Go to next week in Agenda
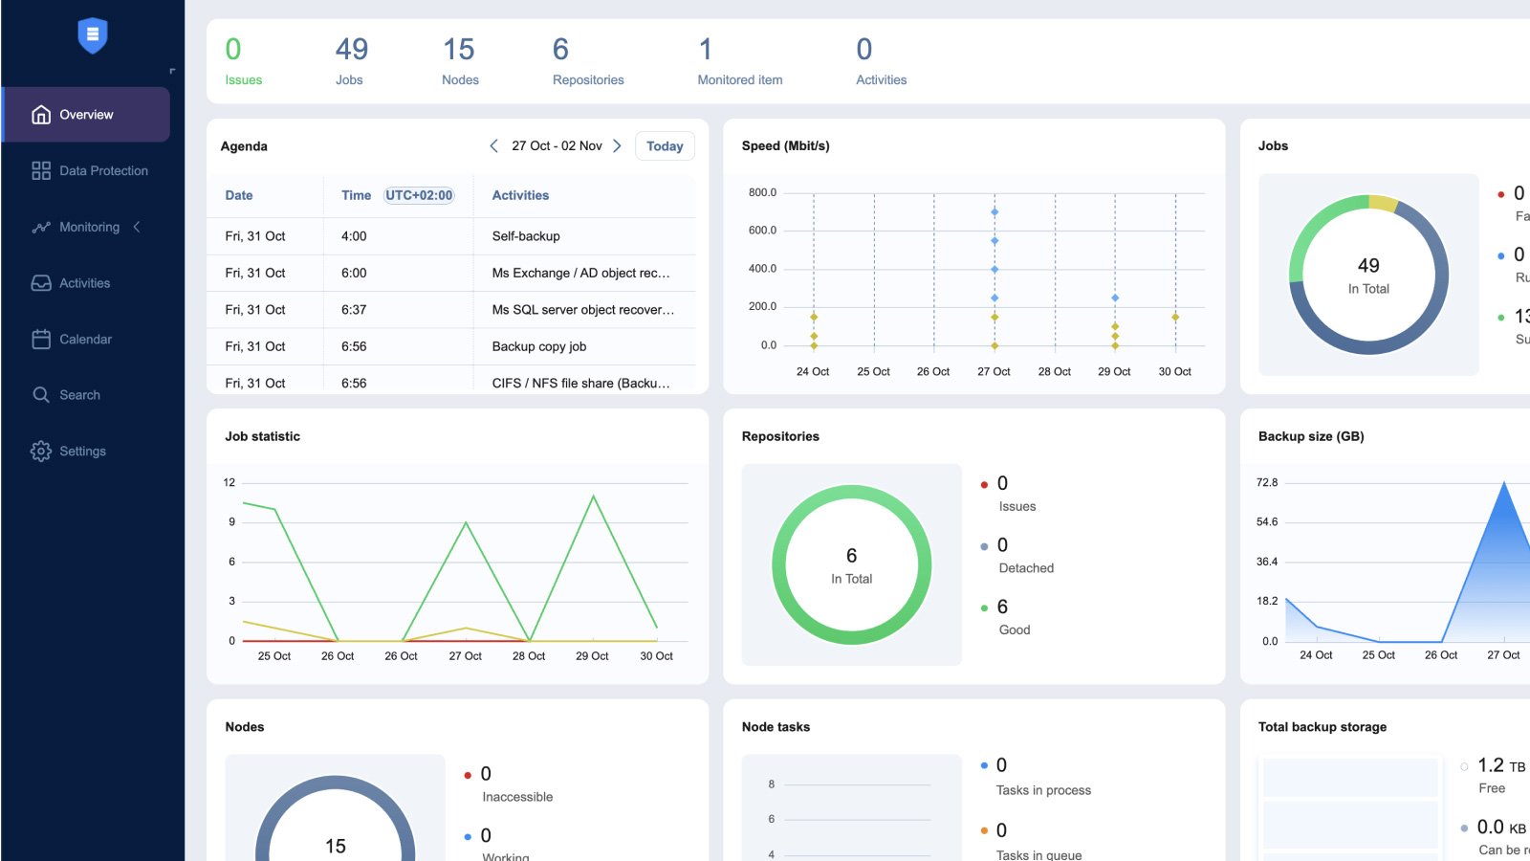Image resolution: width=1530 pixels, height=861 pixels. click(618, 145)
